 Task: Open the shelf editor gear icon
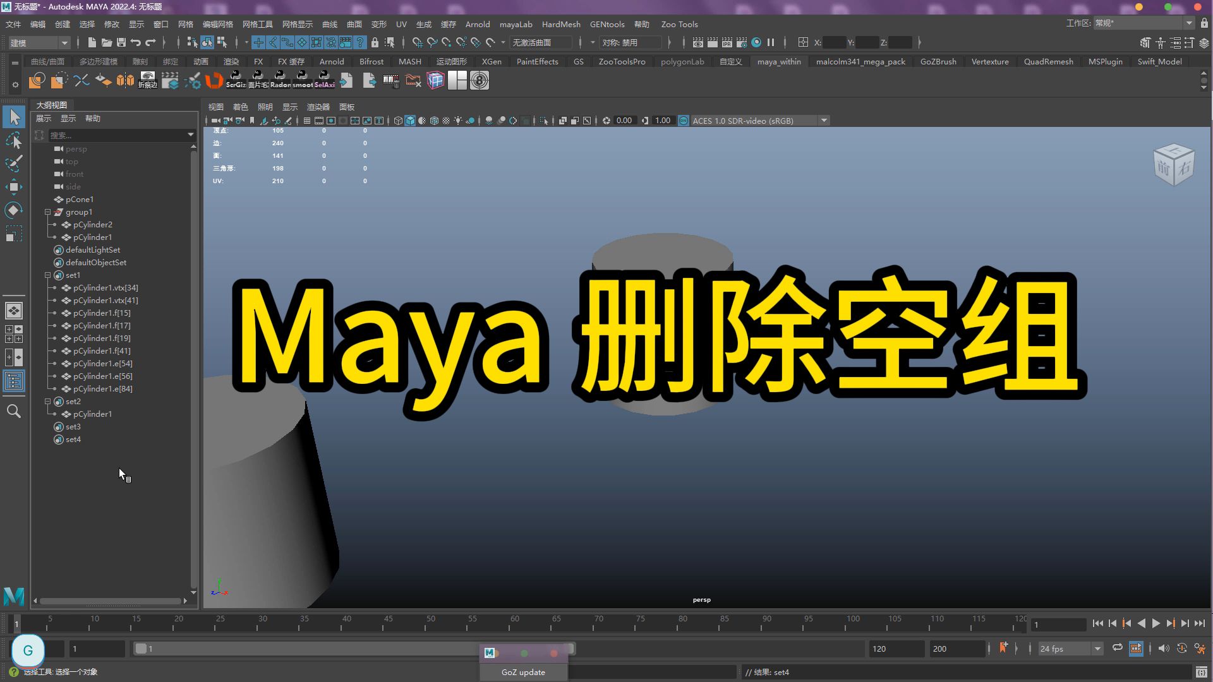(15, 84)
